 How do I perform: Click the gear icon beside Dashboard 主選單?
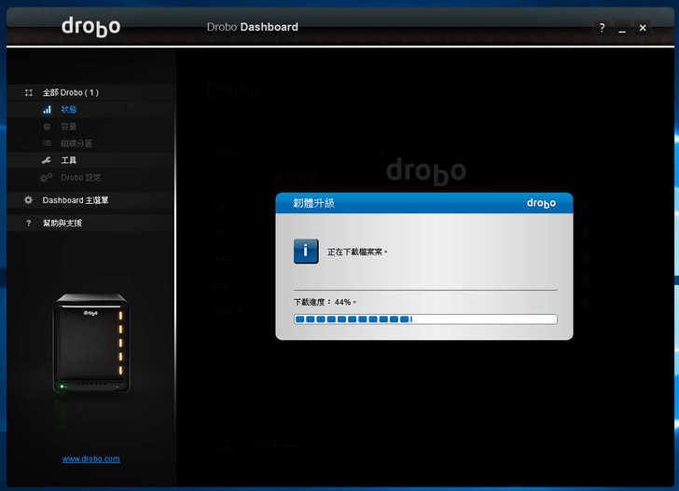(29, 200)
